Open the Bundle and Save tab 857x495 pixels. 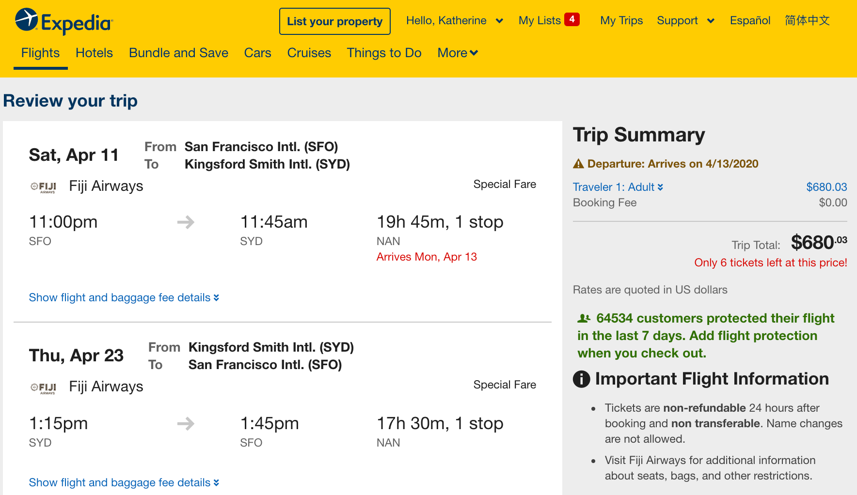(x=178, y=53)
